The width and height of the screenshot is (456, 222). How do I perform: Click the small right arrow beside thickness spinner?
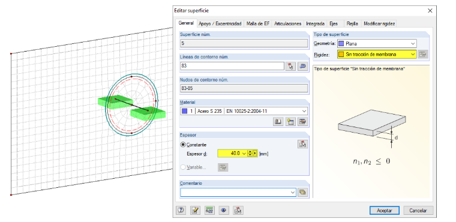[255, 154]
